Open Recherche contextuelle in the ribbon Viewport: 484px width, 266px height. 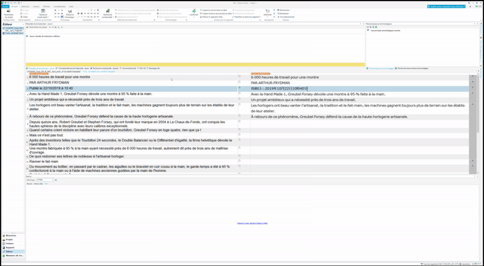pos(107,13)
